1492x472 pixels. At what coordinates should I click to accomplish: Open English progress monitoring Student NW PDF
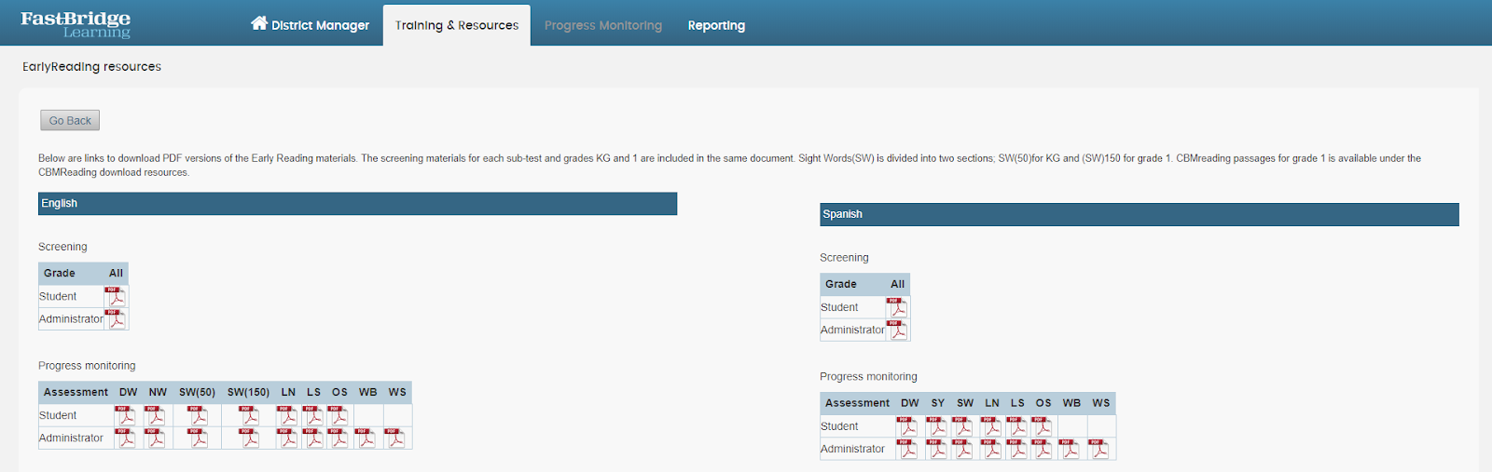(x=155, y=415)
